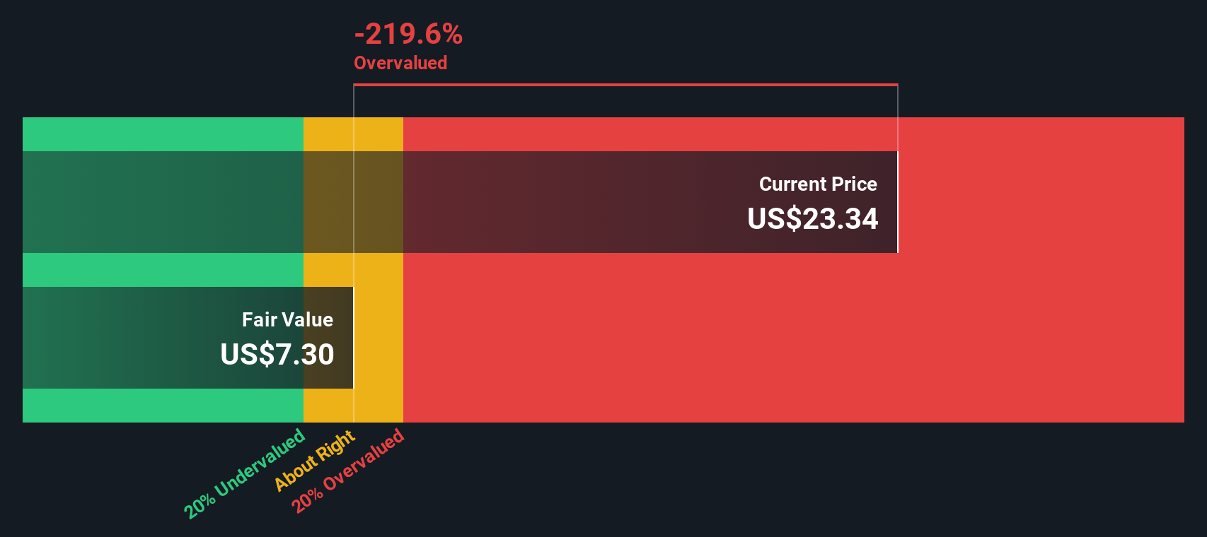Click the -219.6% percentage text
The height and width of the screenshot is (537, 1207).
point(408,33)
